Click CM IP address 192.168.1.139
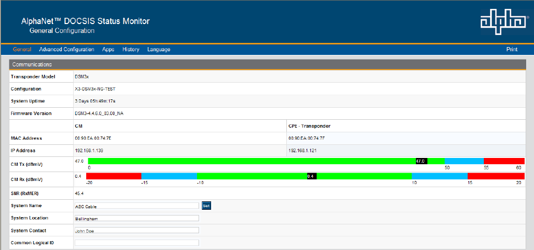 (89, 151)
